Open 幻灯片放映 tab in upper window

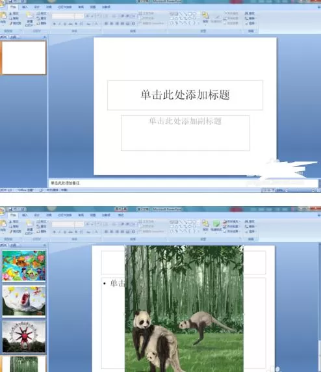pyautogui.click(x=65, y=7)
